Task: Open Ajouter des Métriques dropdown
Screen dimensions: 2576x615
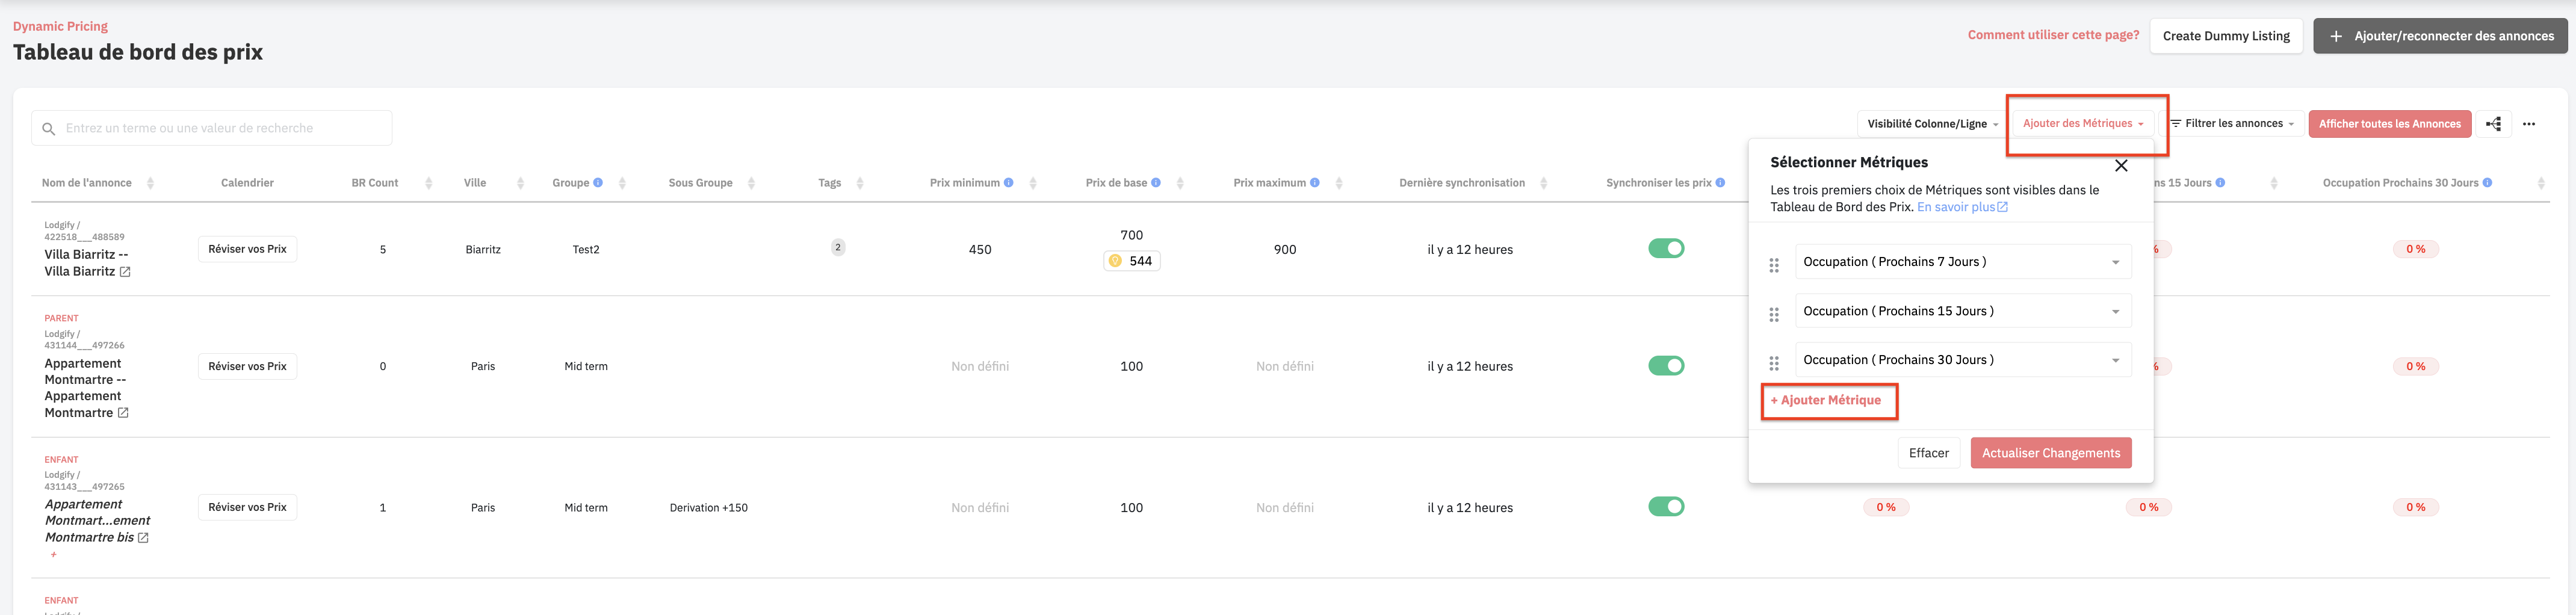Action: click(x=2082, y=124)
